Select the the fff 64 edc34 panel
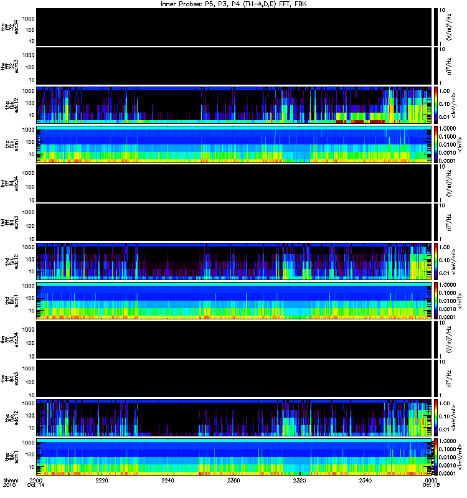Screen dimensions: 467x498 pyautogui.click(x=234, y=339)
